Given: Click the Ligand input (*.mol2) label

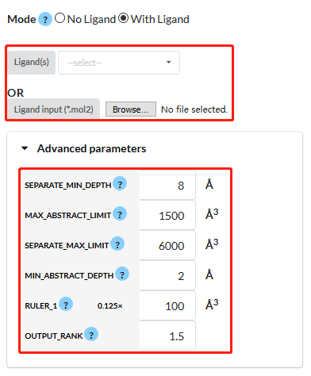Looking at the screenshot, I should (x=54, y=109).
